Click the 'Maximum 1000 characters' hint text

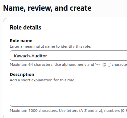click(x=69, y=111)
